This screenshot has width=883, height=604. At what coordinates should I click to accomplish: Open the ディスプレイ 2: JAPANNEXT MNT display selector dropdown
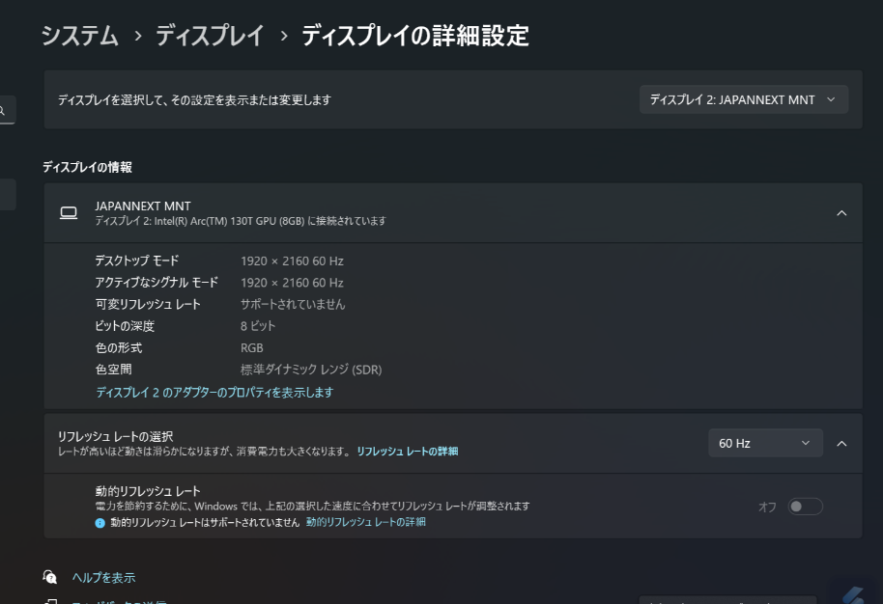pyautogui.click(x=743, y=99)
